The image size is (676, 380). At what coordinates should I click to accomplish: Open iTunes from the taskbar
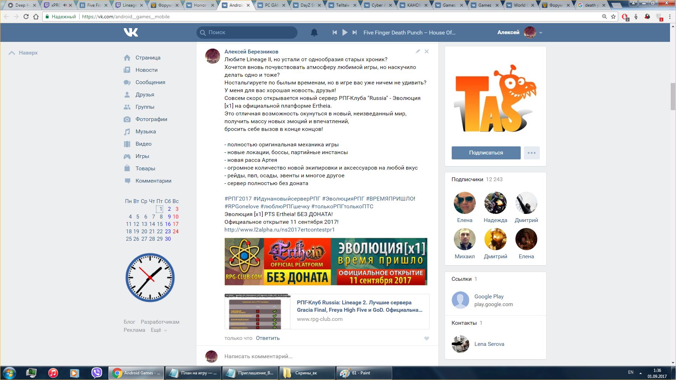[x=53, y=373]
